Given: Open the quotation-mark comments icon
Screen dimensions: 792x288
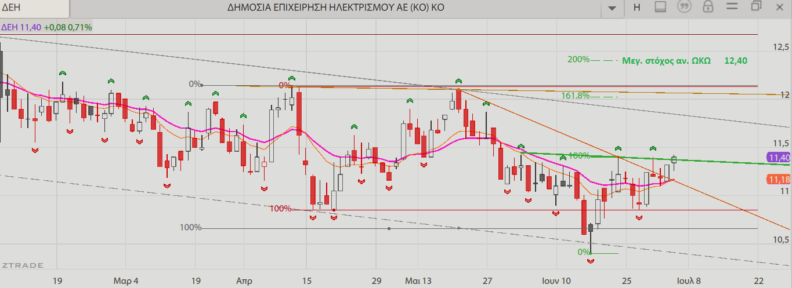Looking at the screenshot, I should [x=684, y=7].
